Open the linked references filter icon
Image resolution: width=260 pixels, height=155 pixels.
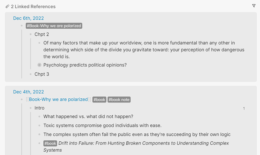tap(254, 6)
